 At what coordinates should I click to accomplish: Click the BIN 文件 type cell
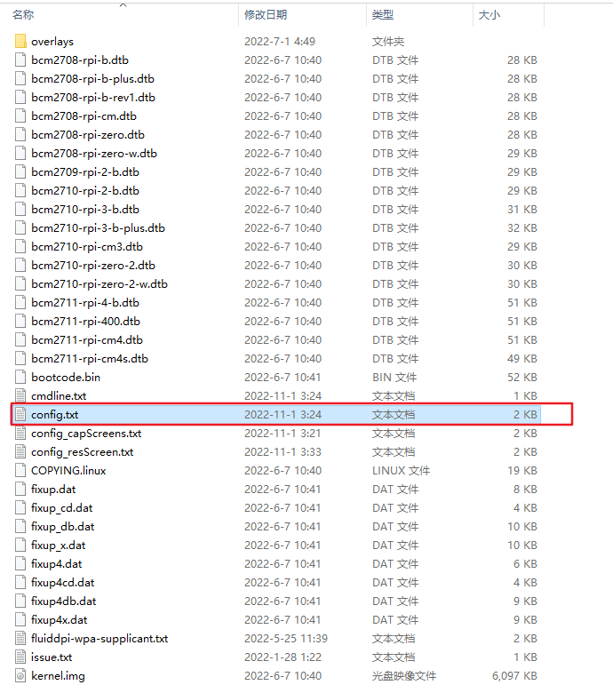click(394, 377)
